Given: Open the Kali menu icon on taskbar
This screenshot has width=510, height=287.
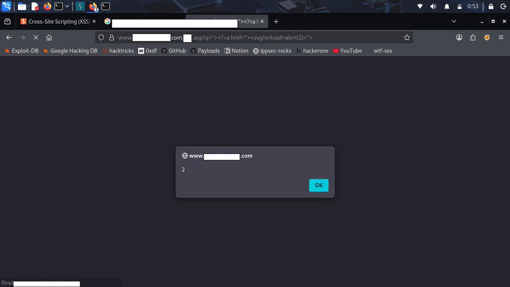Looking at the screenshot, I should tap(6, 6).
